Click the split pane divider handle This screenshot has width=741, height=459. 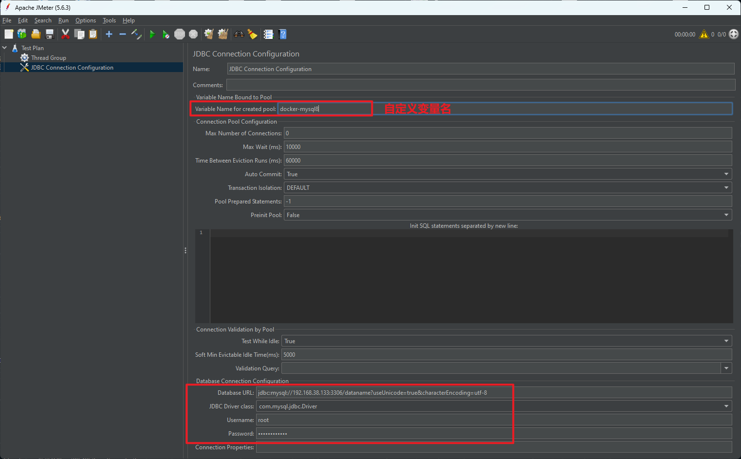point(185,251)
